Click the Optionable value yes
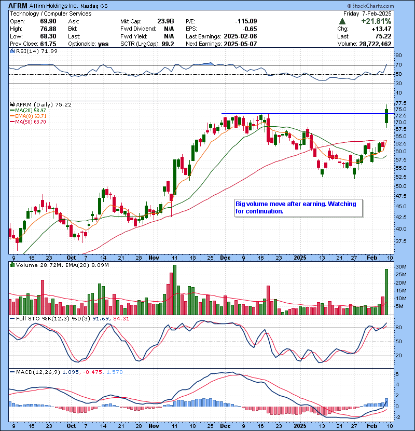Viewport: 415px width, 431px height. coord(103,44)
